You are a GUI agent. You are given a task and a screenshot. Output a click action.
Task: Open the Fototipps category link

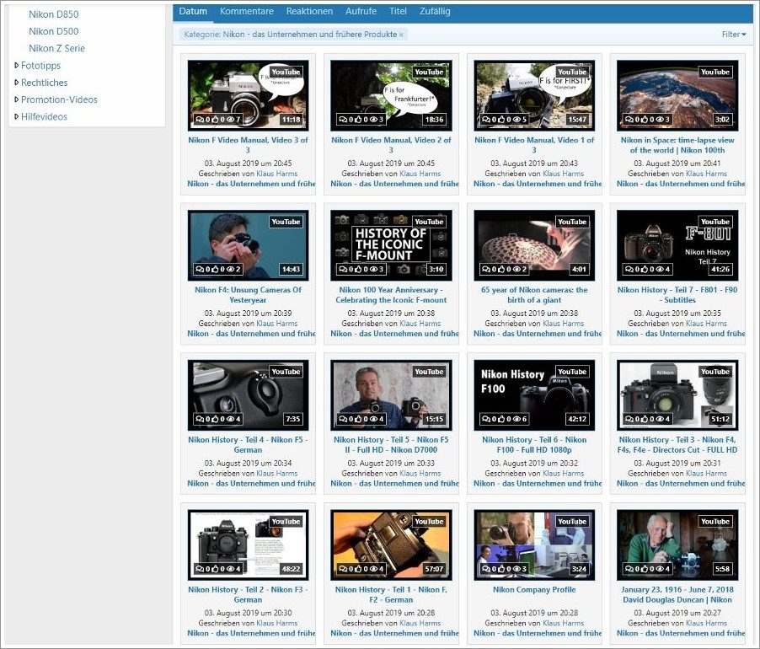coord(40,65)
